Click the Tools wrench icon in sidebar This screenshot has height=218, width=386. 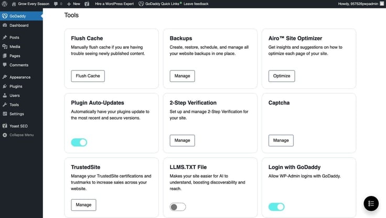coord(5,105)
